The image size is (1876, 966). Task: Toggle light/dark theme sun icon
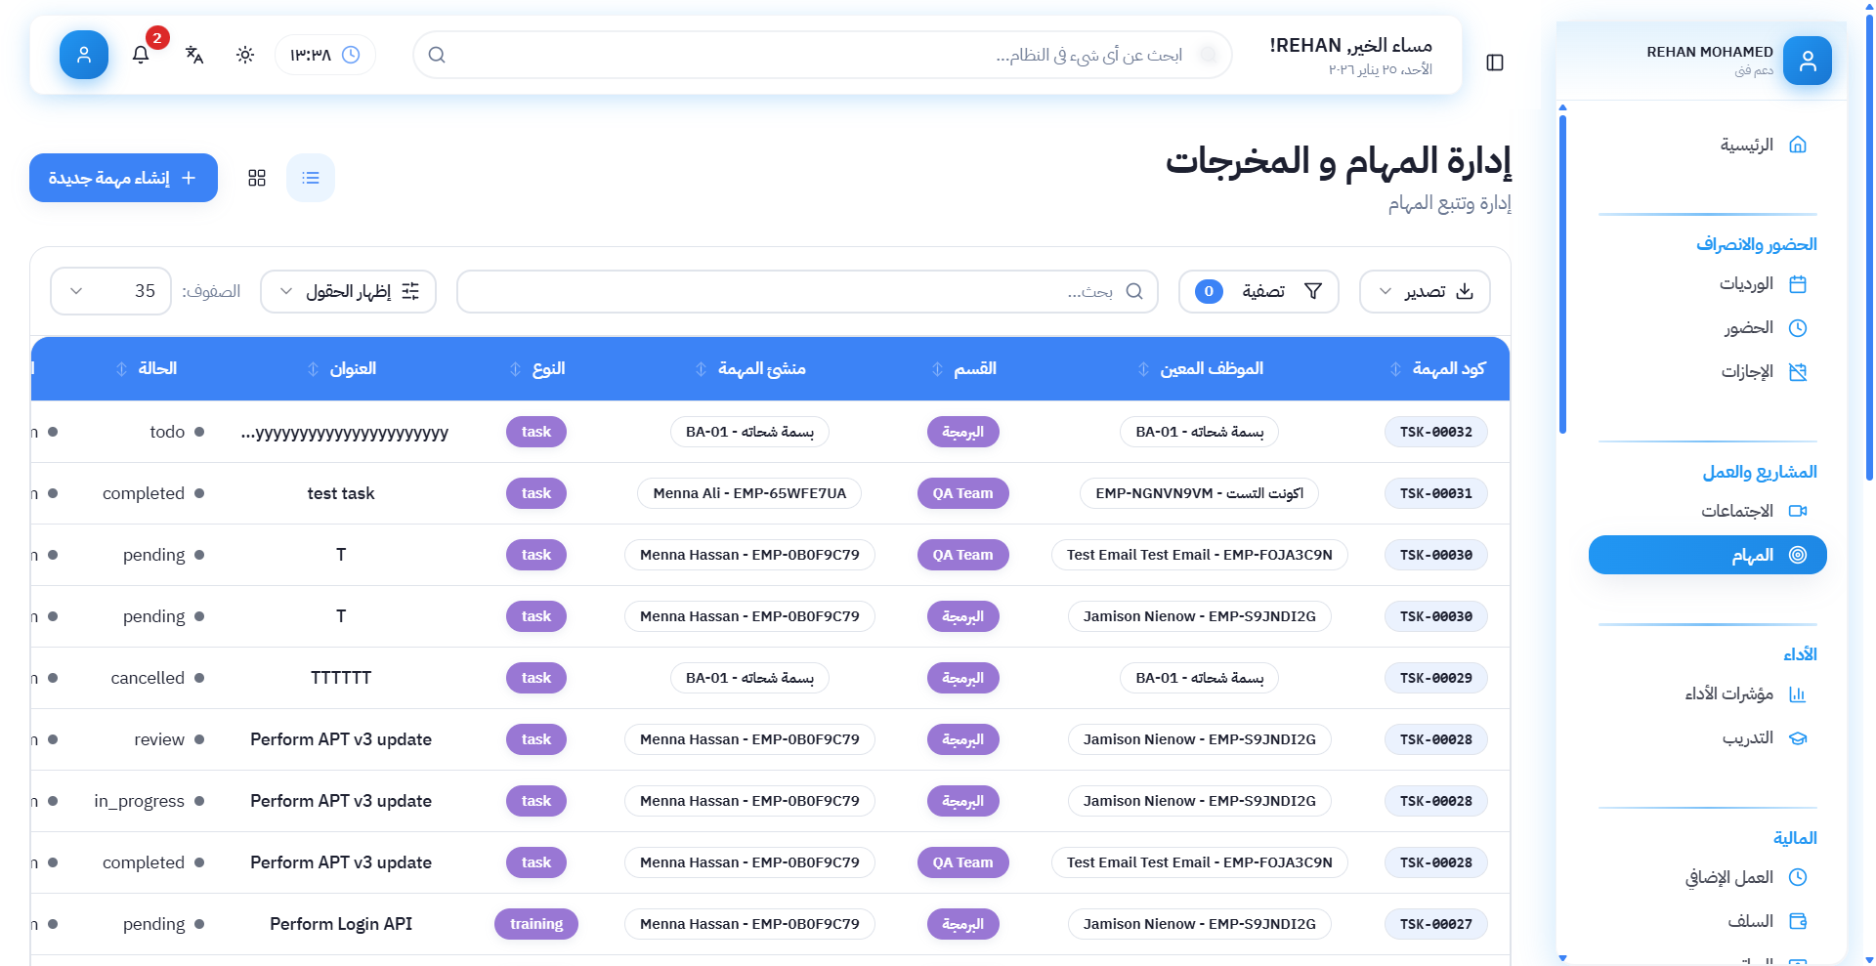point(245,55)
